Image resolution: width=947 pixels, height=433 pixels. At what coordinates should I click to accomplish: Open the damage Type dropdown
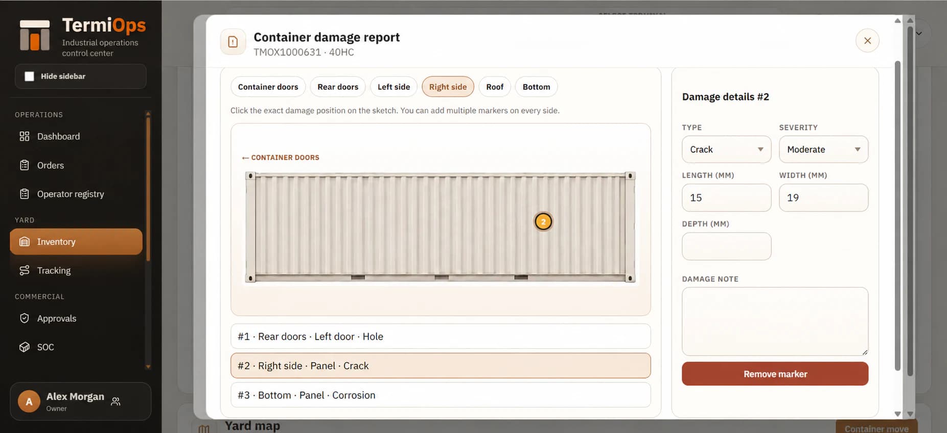pyautogui.click(x=726, y=149)
